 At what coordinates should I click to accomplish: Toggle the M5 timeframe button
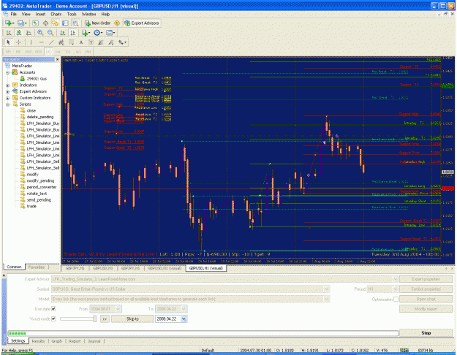tap(18, 52)
